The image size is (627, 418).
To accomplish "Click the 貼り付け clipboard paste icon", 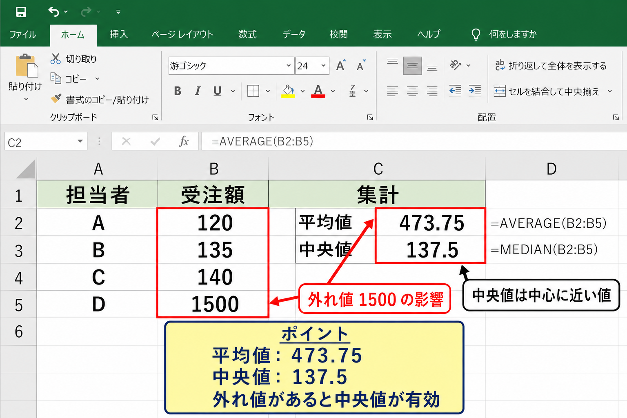I will point(27,65).
